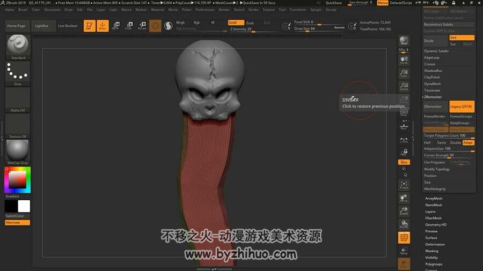Select the Scale transform tool in top shelf

(x=129, y=26)
